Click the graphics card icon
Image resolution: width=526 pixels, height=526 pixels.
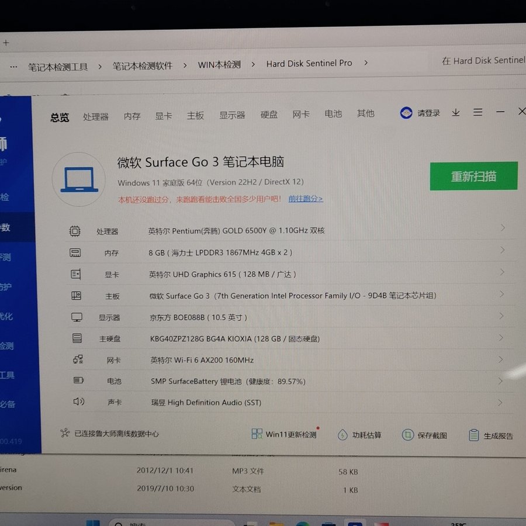(76, 274)
